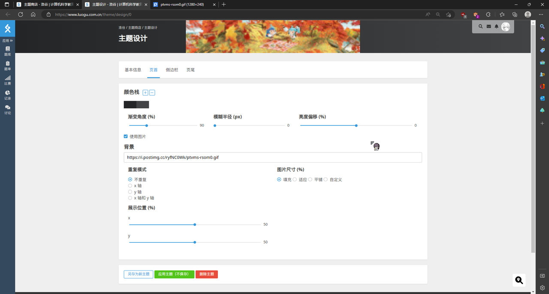This screenshot has height=294, width=549.
Task: Open the Collections icon in toolbar
Action: (515, 14)
